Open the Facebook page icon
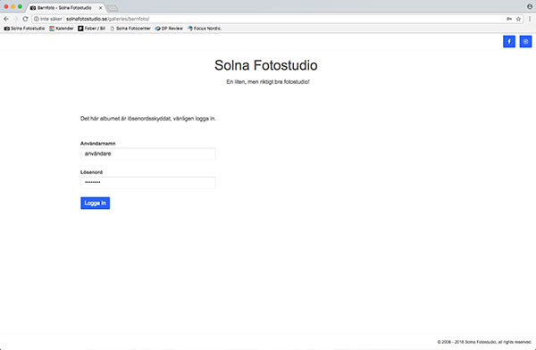 509,41
